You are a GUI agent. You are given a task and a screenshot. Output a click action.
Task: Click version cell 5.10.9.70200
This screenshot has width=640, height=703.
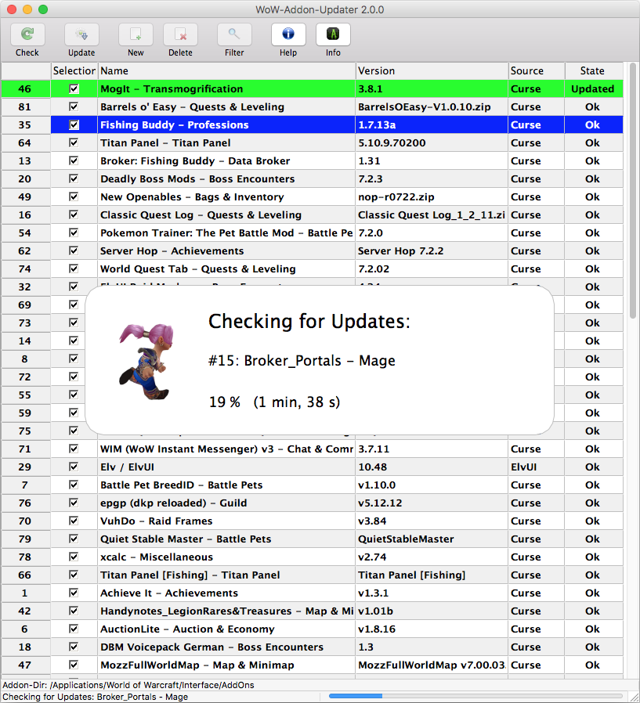[x=432, y=143]
